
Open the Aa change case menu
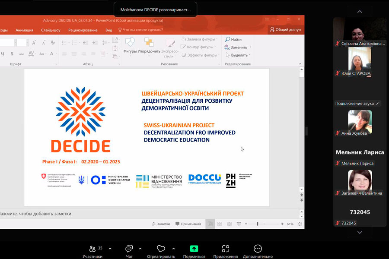coord(42,54)
